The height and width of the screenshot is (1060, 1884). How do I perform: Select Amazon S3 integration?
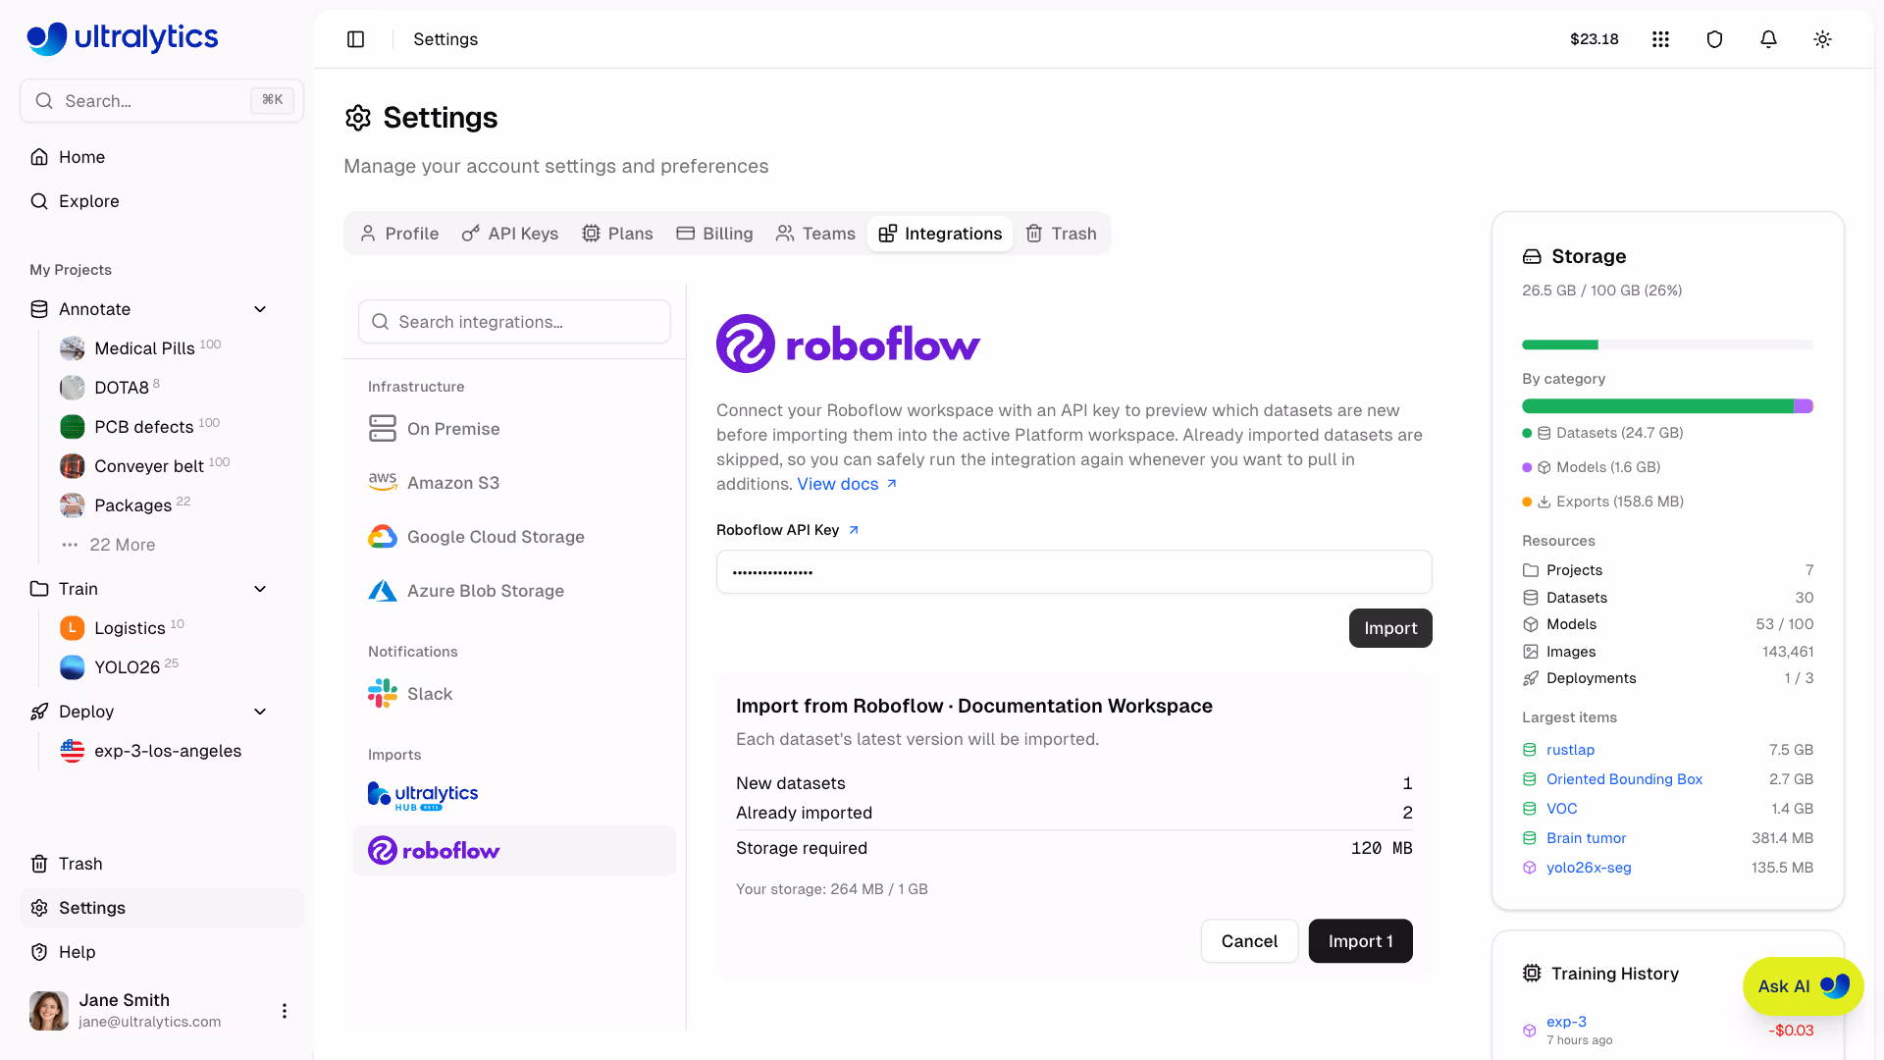click(x=514, y=483)
